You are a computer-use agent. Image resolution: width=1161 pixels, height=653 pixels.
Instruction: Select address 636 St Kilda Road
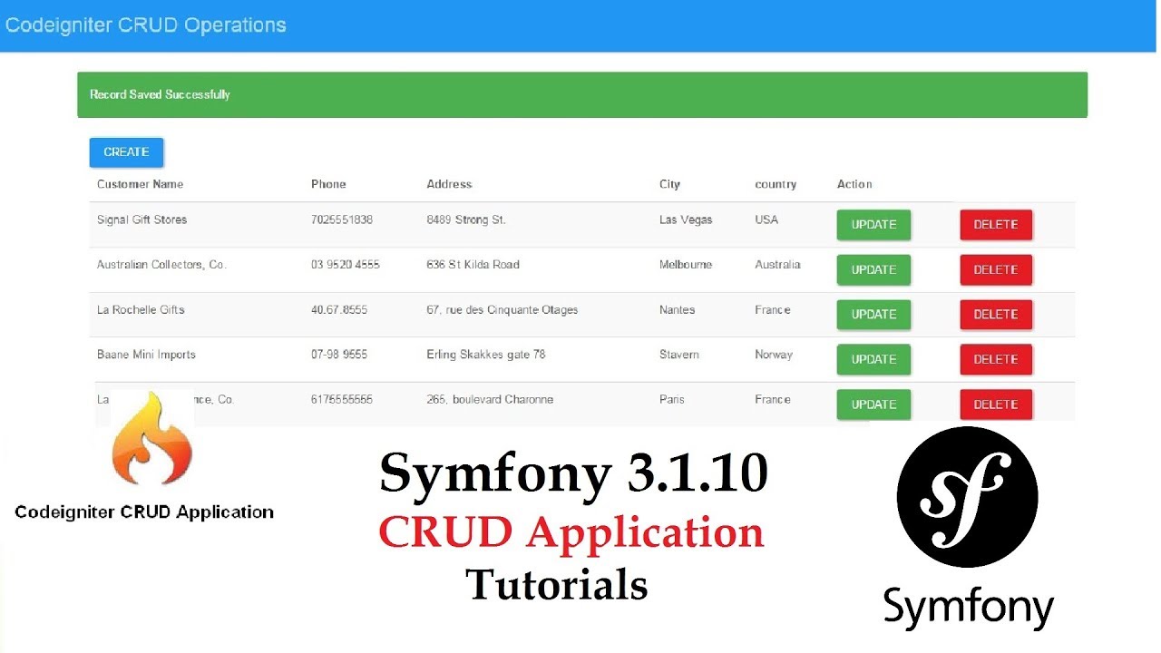pos(473,265)
